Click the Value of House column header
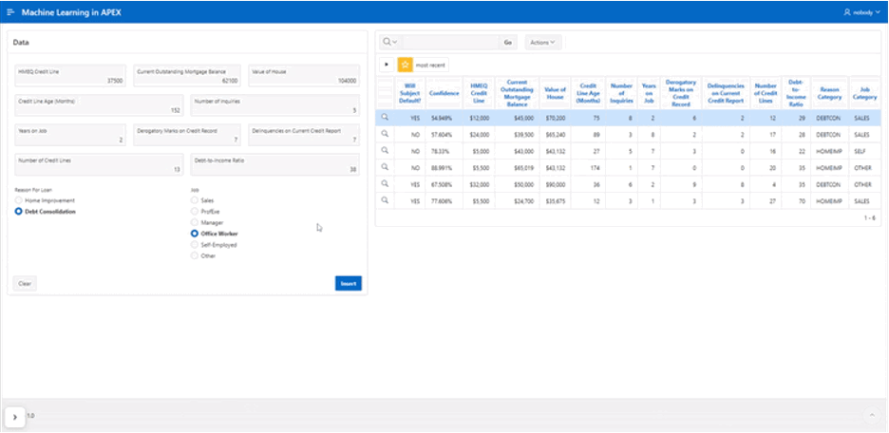 (555, 93)
